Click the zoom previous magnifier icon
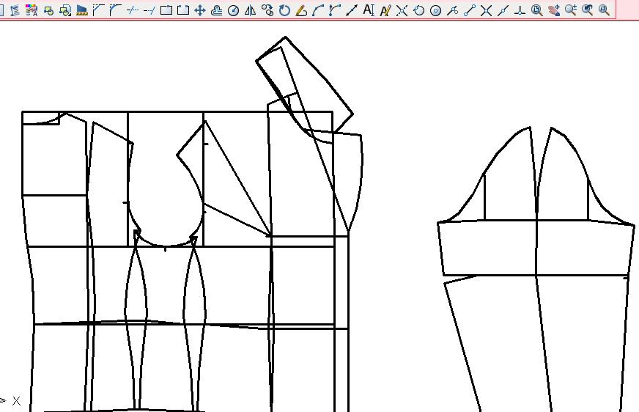The height and width of the screenshot is (412, 639). click(587, 10)
